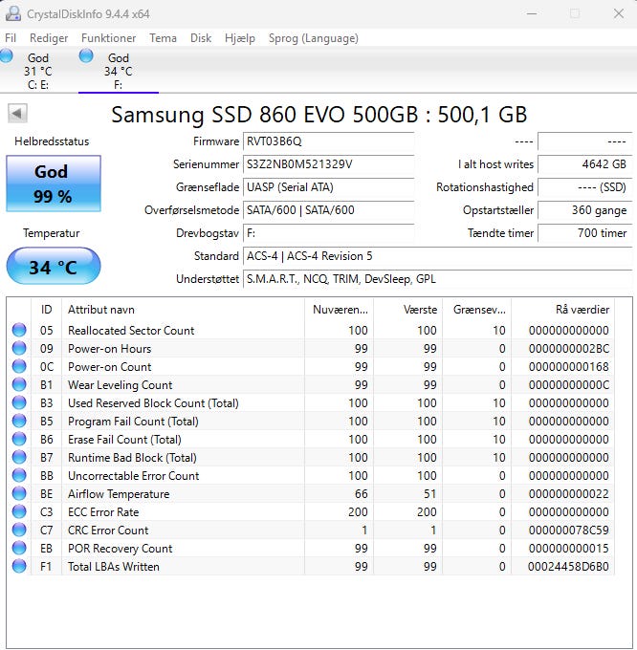Click the CrystalDiskInfo app icon in title bar
Image resolution: width=637 pixels, height=650 pixels.
pos(13,14)
